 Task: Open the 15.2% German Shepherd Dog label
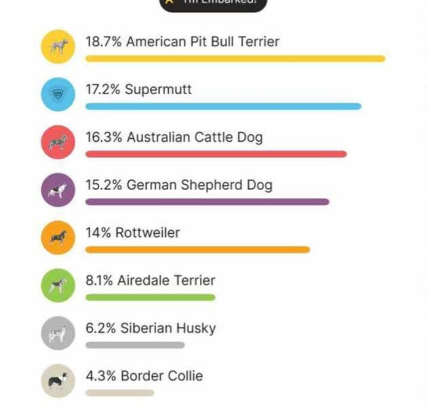(x=179, y=185)
